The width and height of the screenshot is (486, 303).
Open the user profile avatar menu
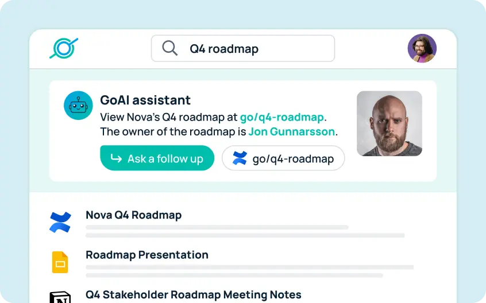(x=422, y=48)
